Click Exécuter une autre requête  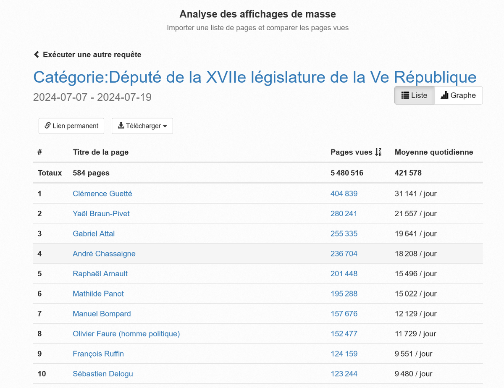click(92, 55)
